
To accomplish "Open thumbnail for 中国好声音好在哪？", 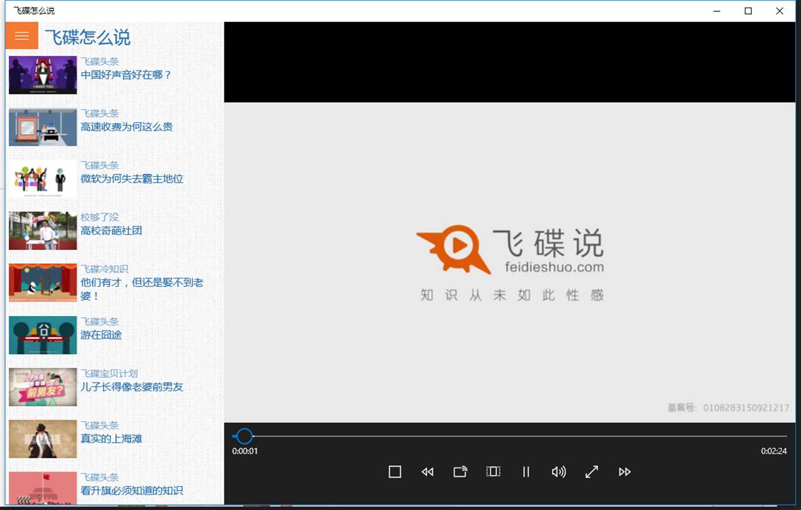I will pyautogui.click(x=43, y=75).
